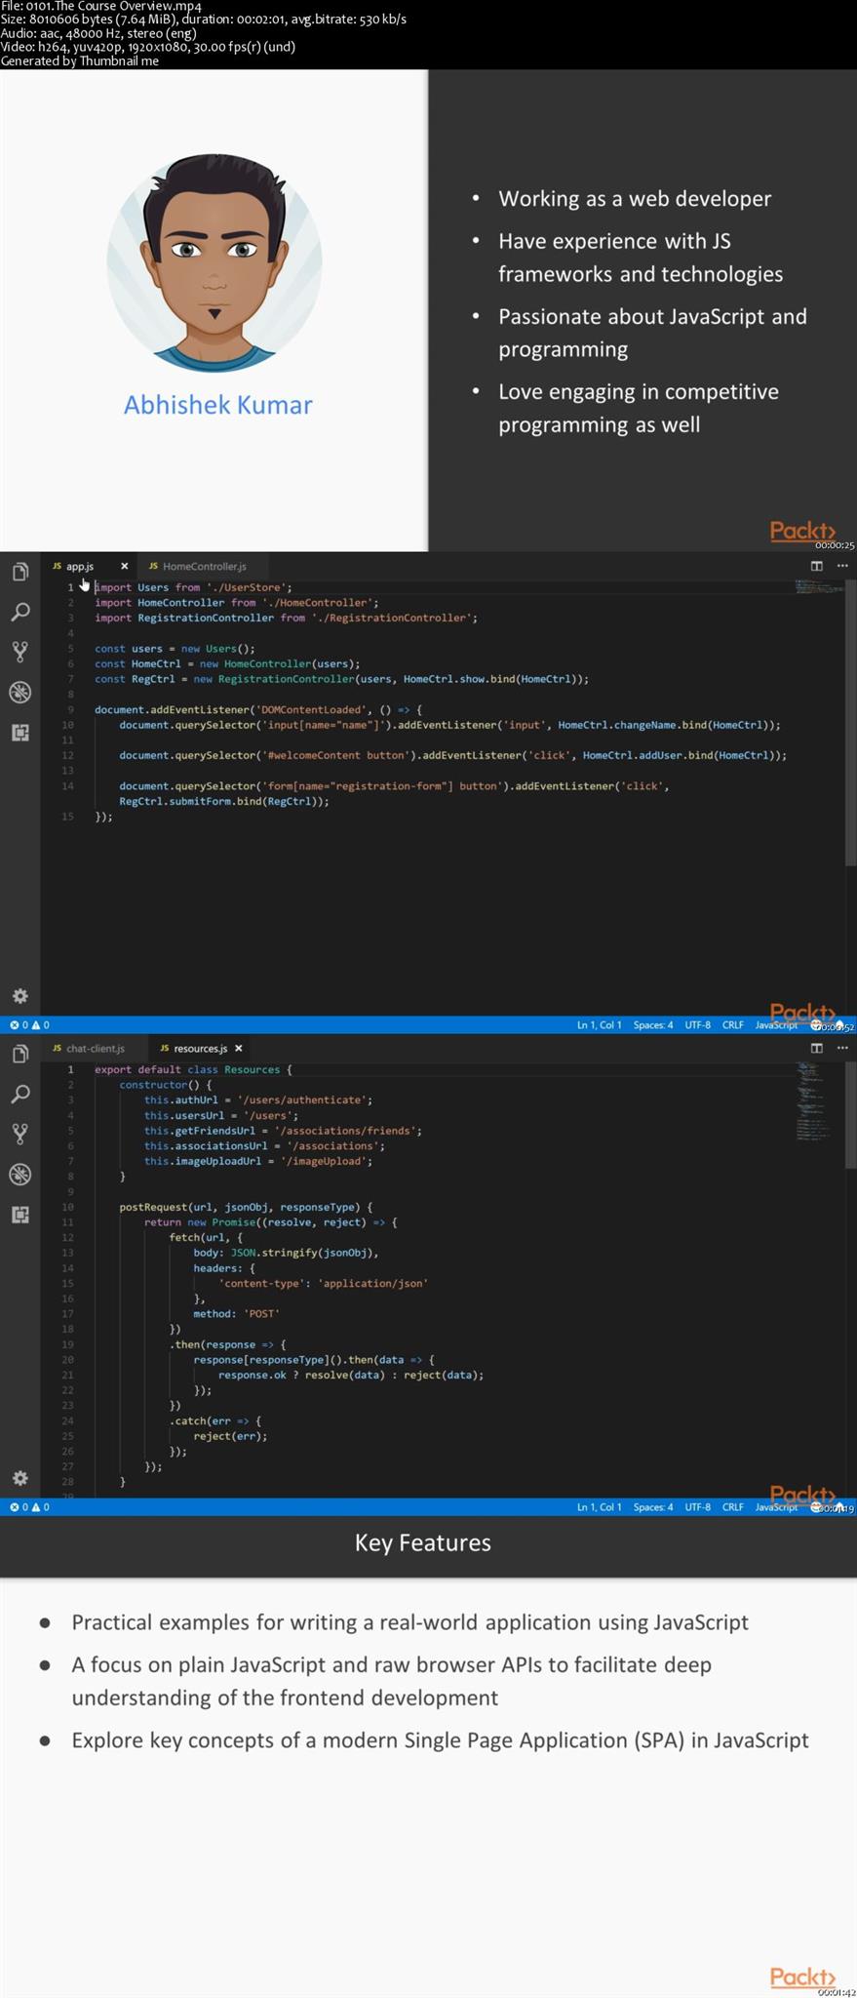
Task: Click the line "import Users from './UserStore';"
Action: 193,587
